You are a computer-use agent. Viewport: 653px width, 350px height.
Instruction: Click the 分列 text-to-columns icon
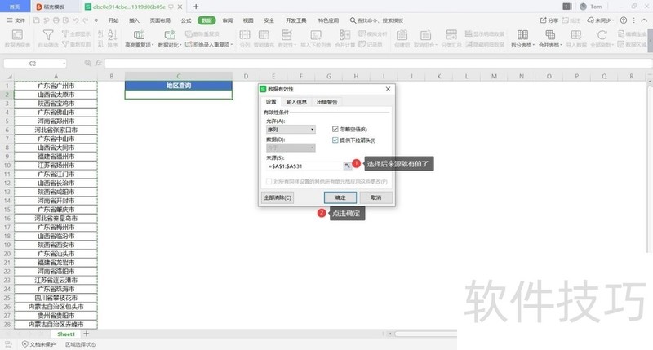coord(245,35)
